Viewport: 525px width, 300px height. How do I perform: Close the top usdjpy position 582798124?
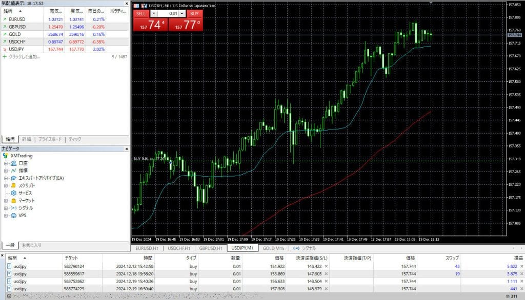(522, 266)
